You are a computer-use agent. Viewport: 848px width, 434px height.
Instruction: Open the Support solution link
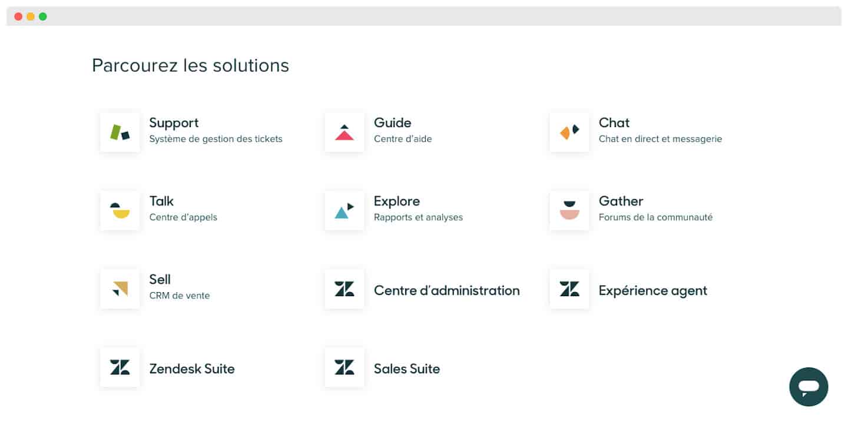(174, 122)
